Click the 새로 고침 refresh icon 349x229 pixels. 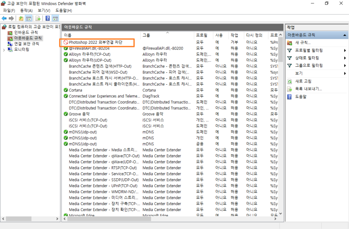(290, 81)
